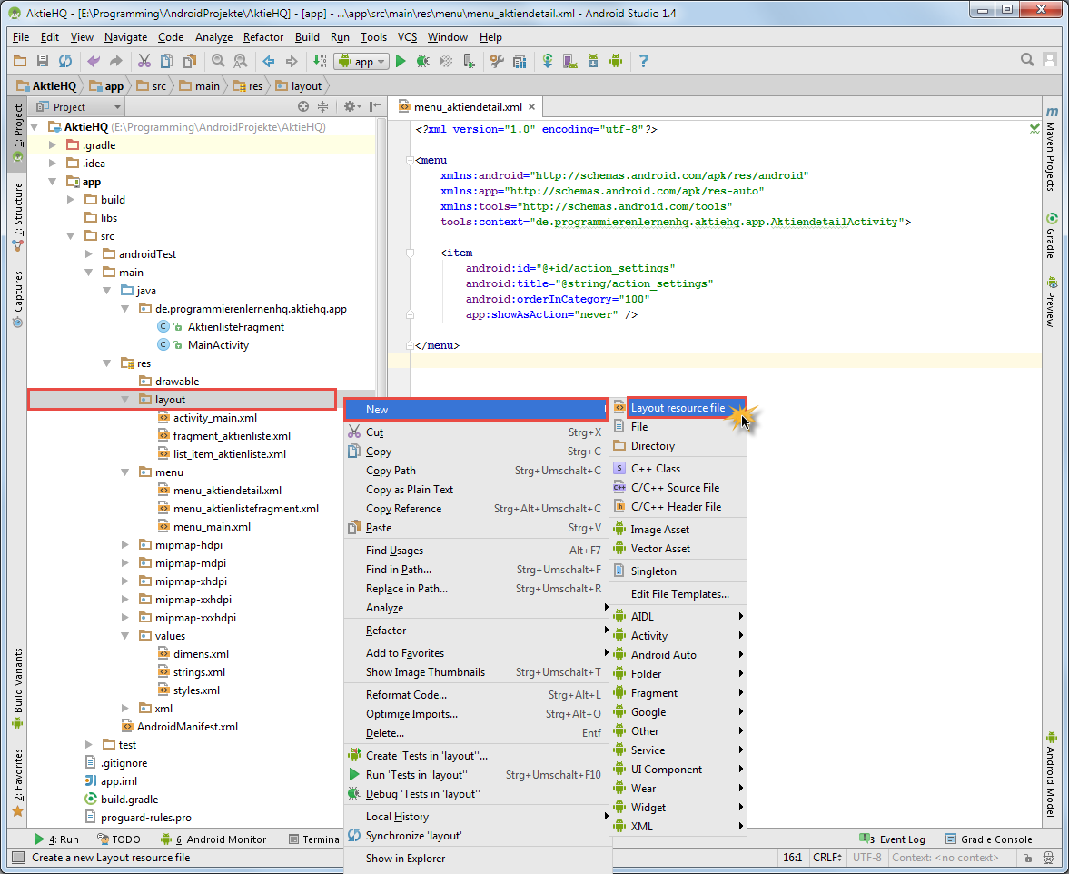Image resolution: width=1069 pixels, height=874 pixels.
Task: Collapse the AktieHQ root tree node
Action: (35, 127)
